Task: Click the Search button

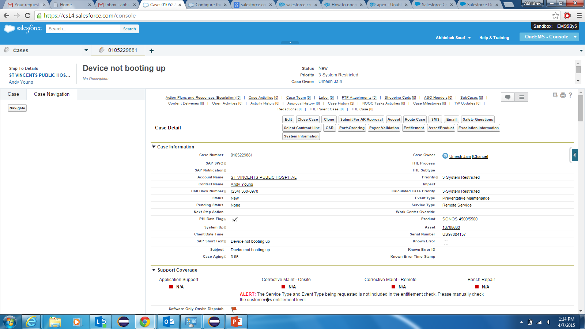Action: [x=129, y=29]
